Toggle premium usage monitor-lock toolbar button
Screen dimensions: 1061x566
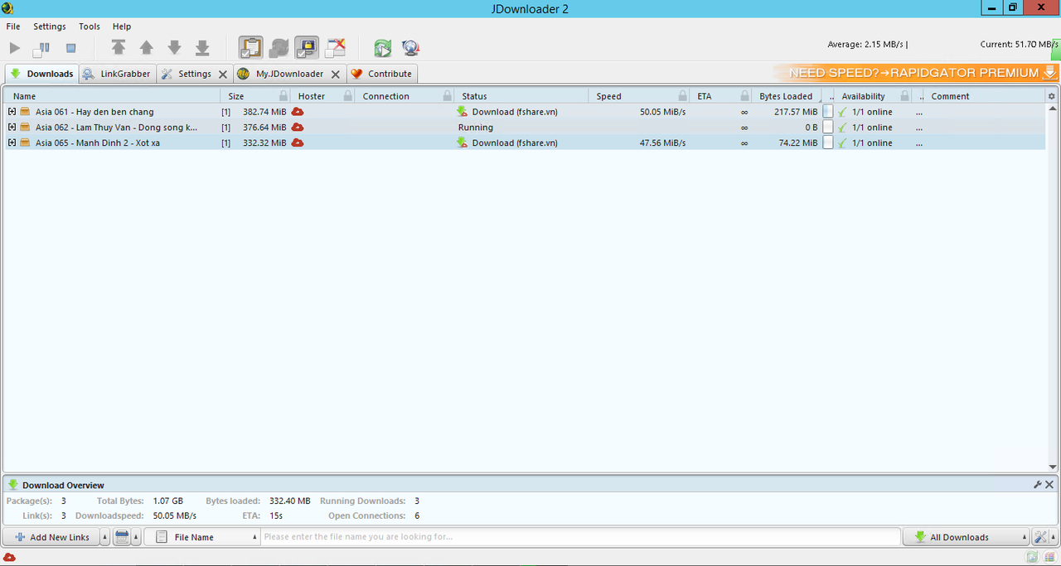pos(307,47)
